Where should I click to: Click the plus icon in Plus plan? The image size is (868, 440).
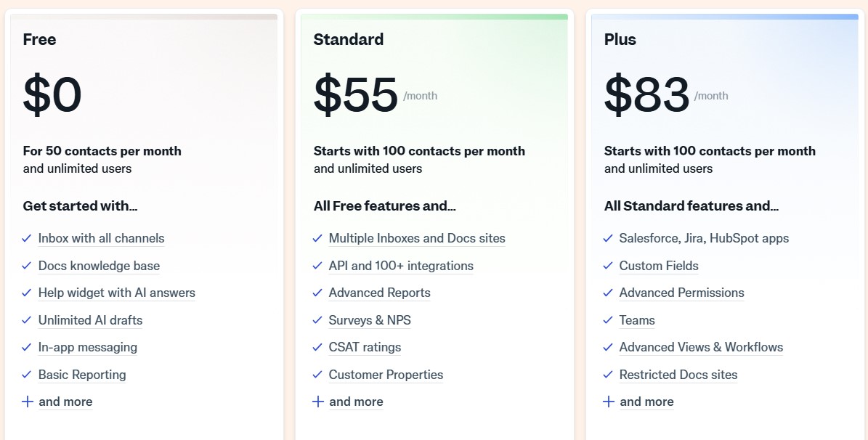click(x=609, y=402)
